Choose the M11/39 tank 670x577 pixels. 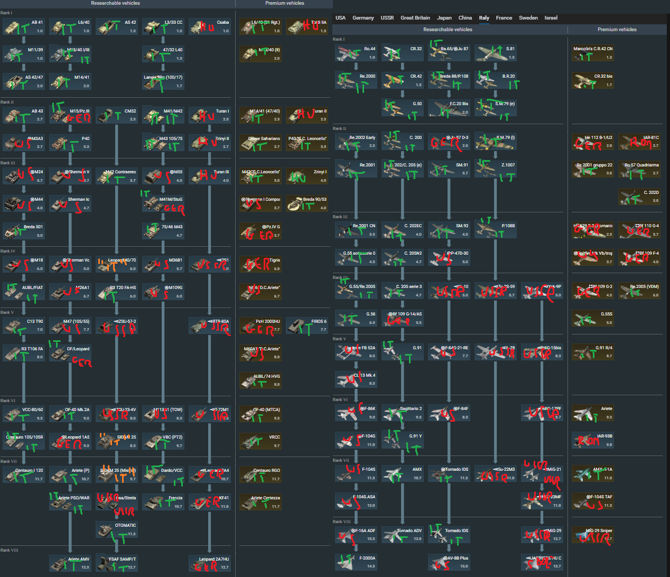click(x=24, y=54)
